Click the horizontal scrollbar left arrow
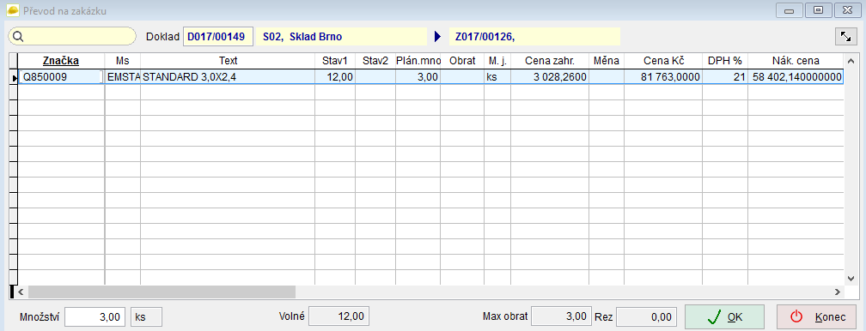Viewport: 866px width, 331px height. [21, 292]
